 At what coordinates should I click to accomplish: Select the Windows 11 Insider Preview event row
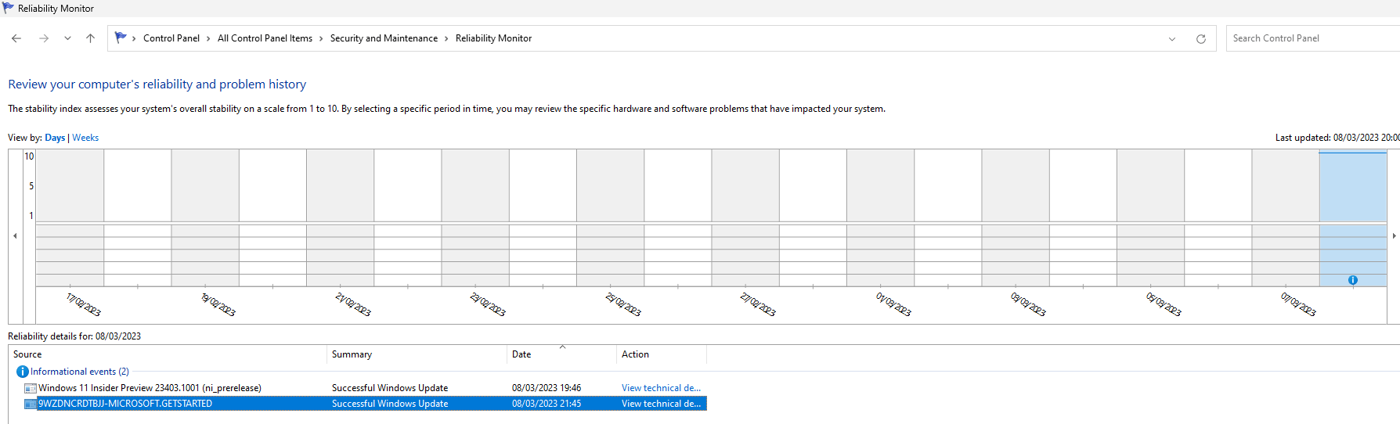365,388
